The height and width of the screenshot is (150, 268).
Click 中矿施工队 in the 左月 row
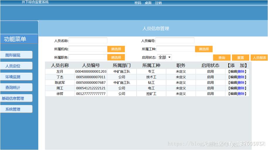pyautogui.click(x=122, y=71)
